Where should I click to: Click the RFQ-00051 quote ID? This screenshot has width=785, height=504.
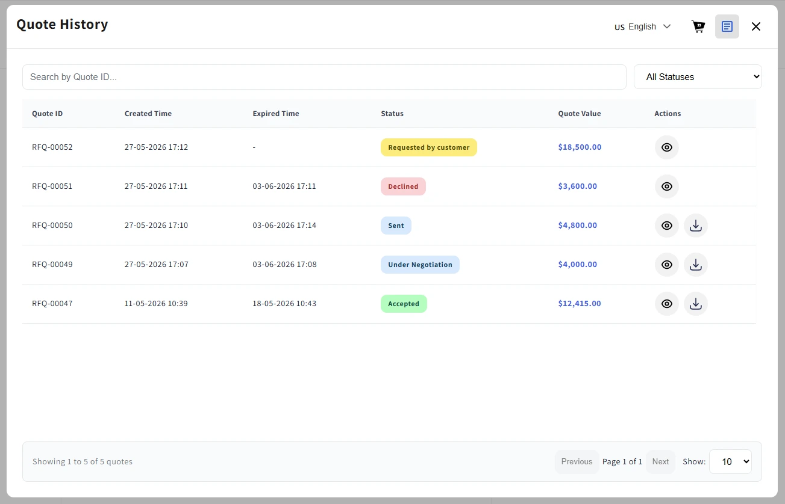pyautogui.click(x=52, y=186)
